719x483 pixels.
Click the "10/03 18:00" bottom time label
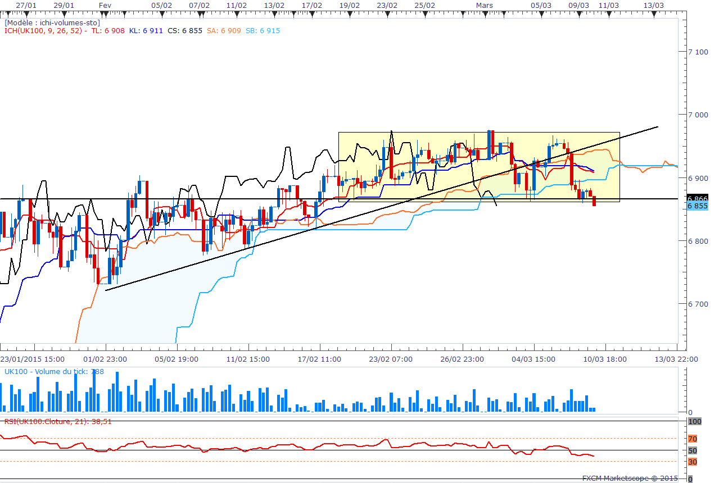coord(605,359)
